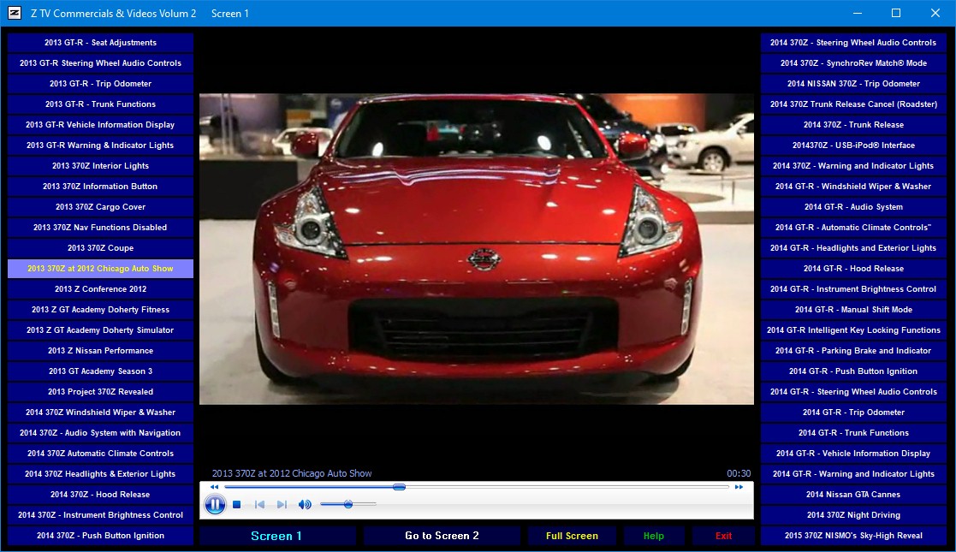The height and width of the screenshot is (552, 956).
Task: Play 2014 GT-R Intelligent Key Locking Functions
Action: 853,330
